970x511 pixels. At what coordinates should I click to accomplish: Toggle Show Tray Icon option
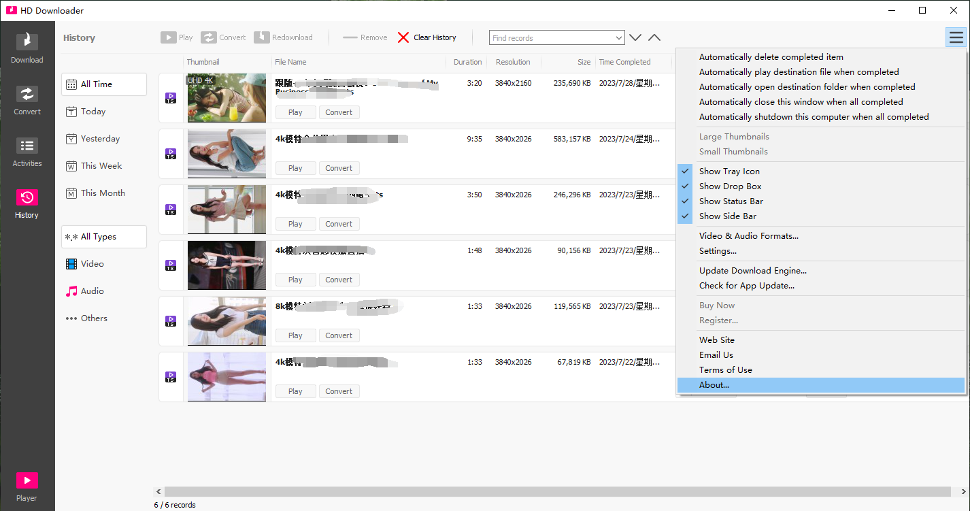tap(729, 171)
